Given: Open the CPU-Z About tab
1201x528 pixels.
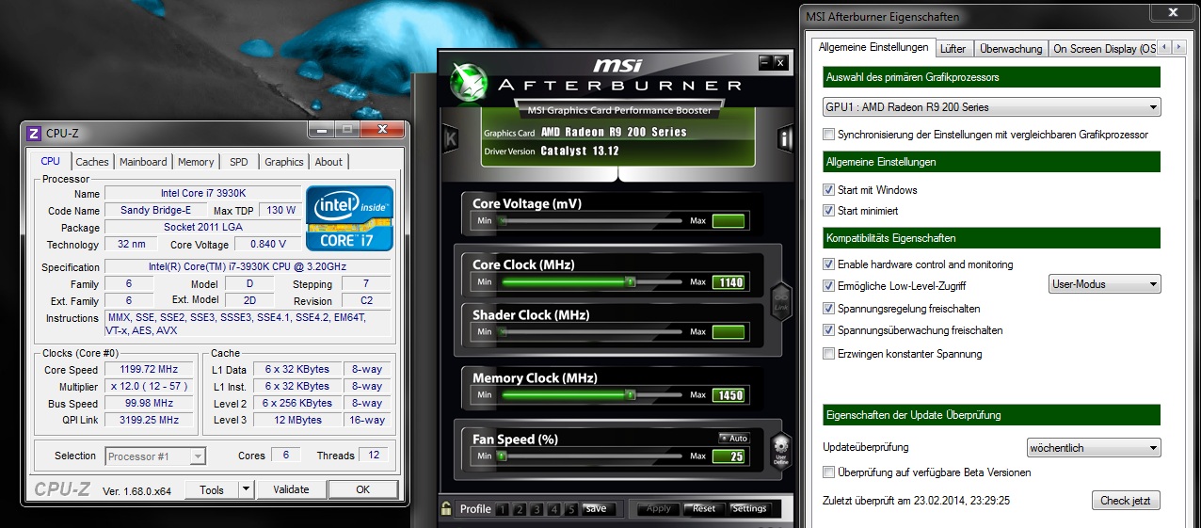Looking at the screenshot, I should pos(328,162).
